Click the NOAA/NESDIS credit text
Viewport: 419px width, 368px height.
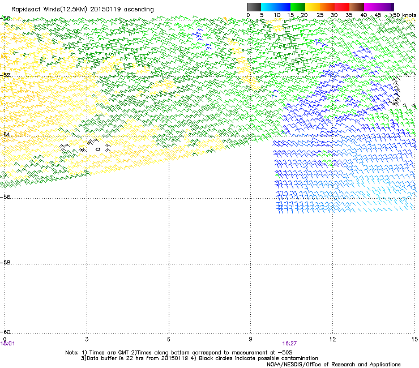[x=334, y=365]
